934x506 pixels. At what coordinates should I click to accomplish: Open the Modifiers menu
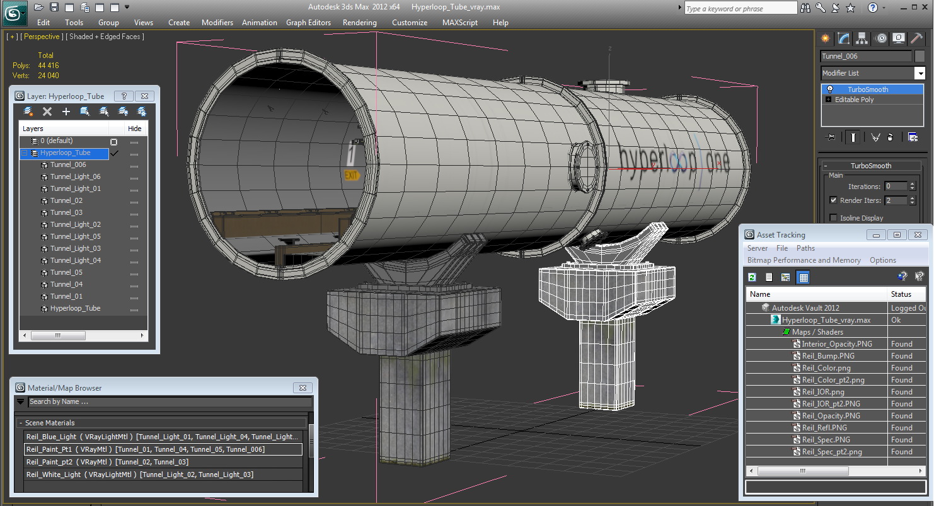tap(217, 22)
